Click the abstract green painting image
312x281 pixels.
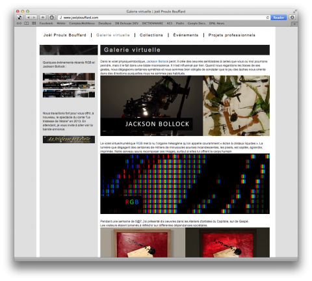236,106
